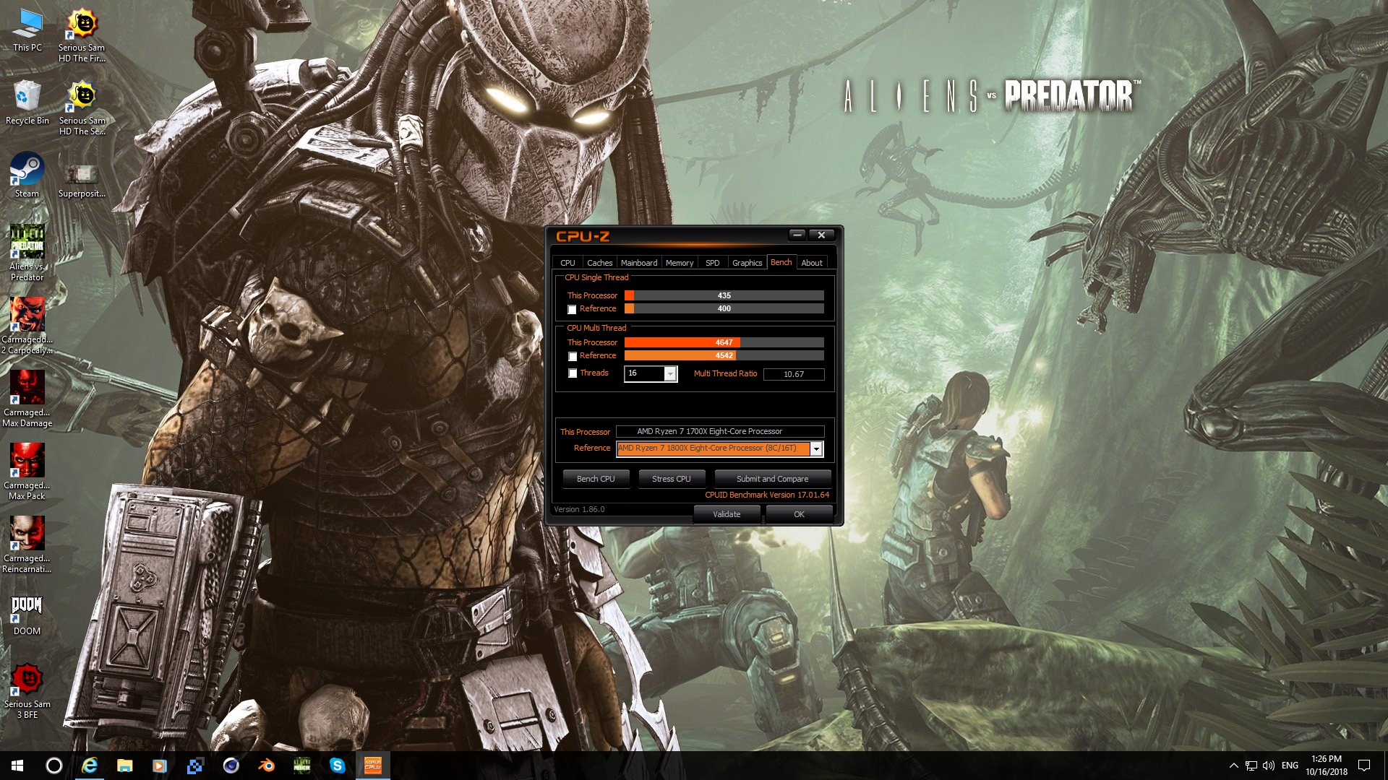Click Bench CPU button
Image resolution: width=1388 pixels, height=780 pixels.
pyautogui.click(x=596, y=479)
